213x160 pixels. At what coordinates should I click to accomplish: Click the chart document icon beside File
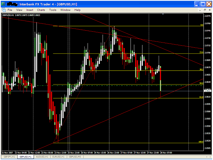4,10
